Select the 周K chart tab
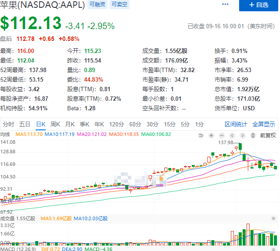This screenshot has width=280, height=251. click(55, 124)
